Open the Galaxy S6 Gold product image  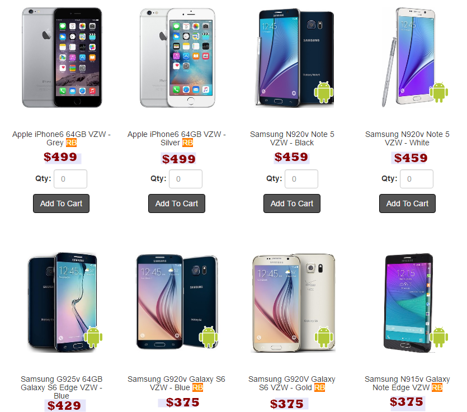pyautogui.click(x=293, y=303)
